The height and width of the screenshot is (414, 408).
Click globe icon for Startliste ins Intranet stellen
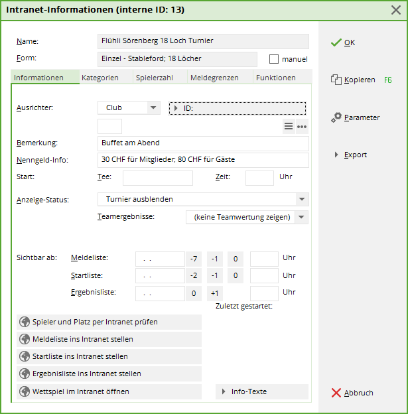click(x=25, y=356)
